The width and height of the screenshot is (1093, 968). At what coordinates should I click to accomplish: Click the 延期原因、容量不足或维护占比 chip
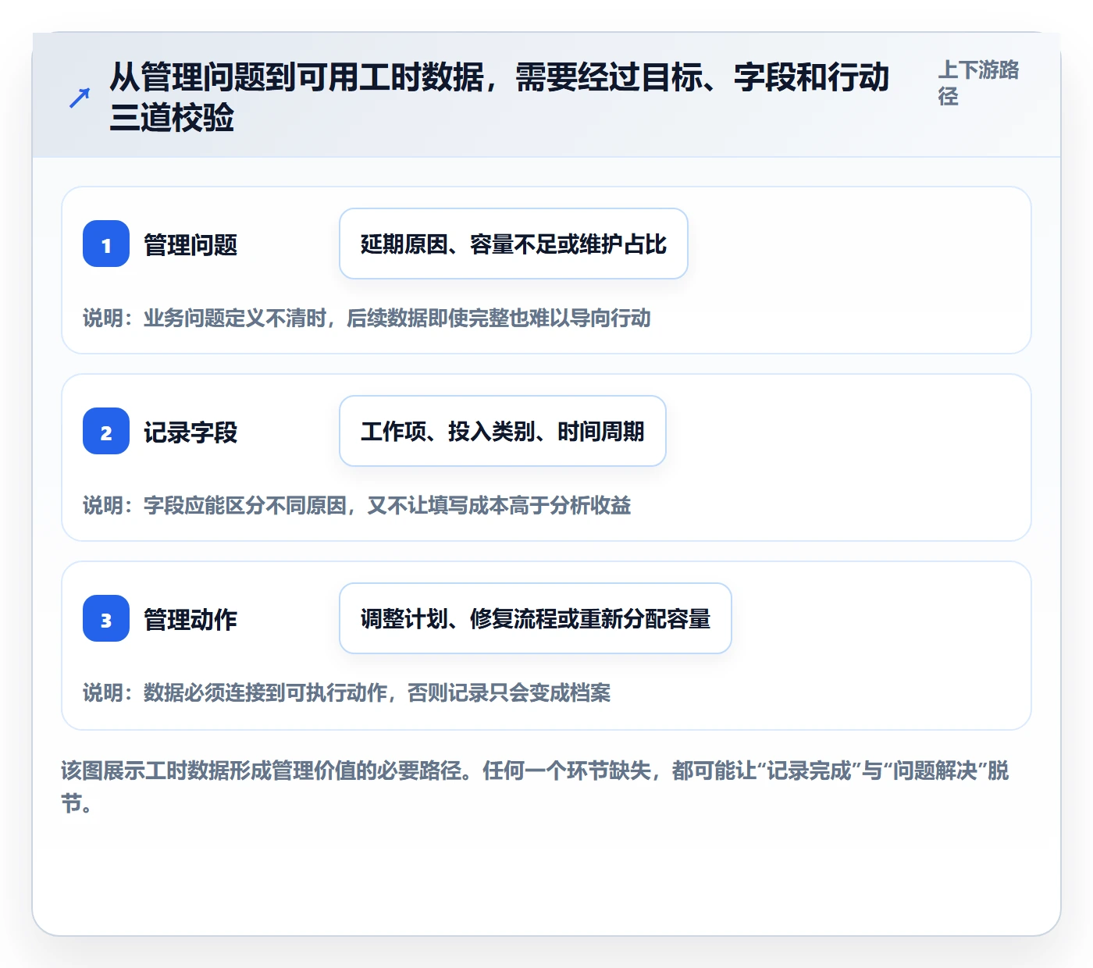pyautogui.click(x=514, y=244)
